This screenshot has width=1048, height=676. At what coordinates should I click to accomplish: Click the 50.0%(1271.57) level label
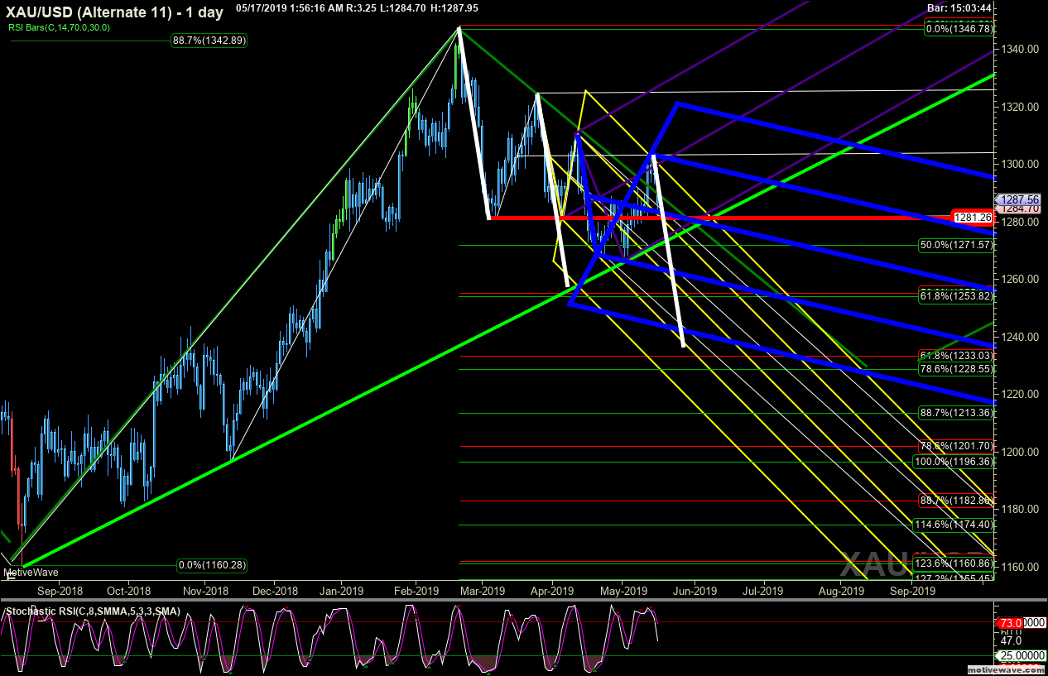pos(955,245)
